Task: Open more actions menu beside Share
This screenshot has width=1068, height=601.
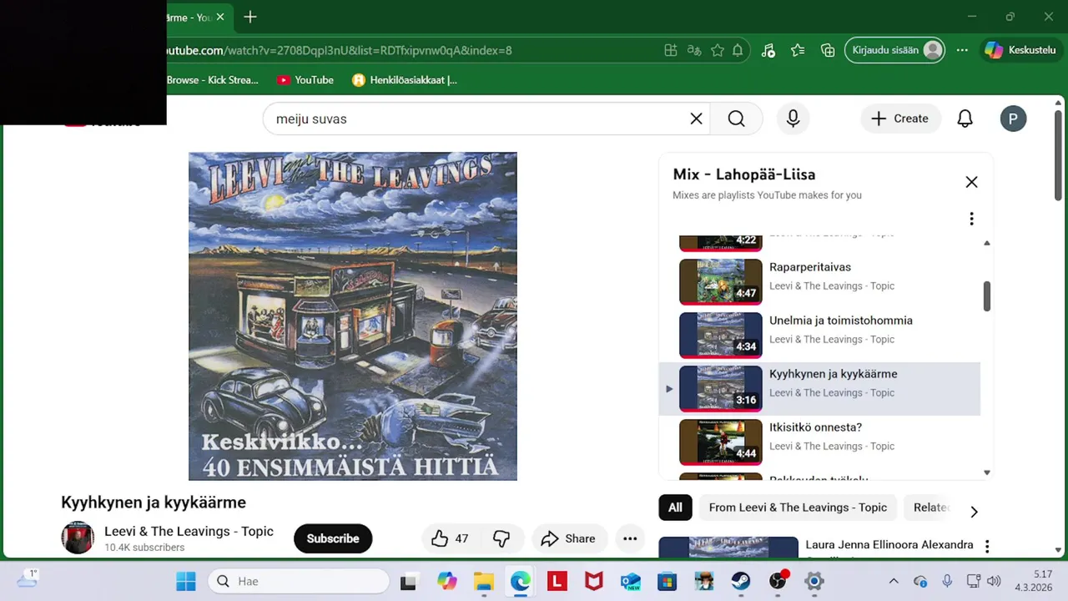Action: pos(630,538)
